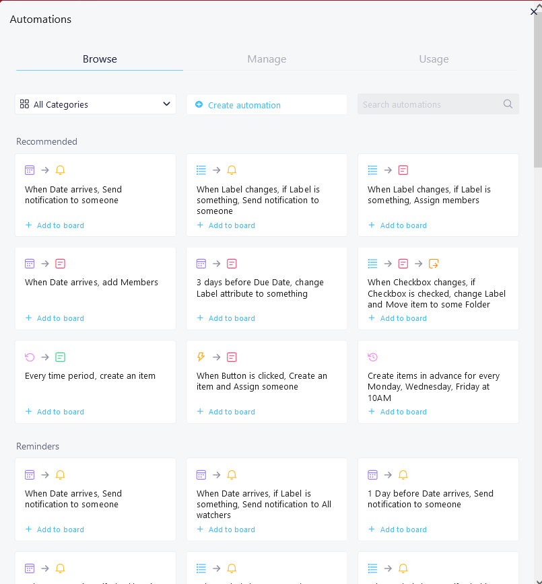
Task: Click the pink item icon on 3 days before Due Date card
Action: [x=232, y=264]
